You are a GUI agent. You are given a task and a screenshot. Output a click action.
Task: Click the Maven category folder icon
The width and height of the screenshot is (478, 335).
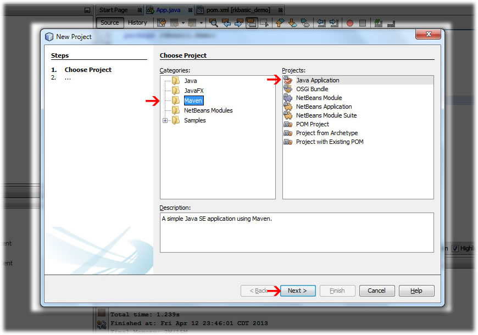click(176, 101)
